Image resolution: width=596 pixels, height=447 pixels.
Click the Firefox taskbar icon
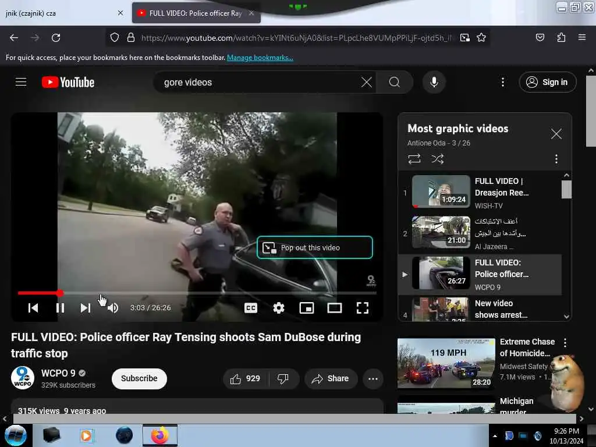tap(160, 435)
